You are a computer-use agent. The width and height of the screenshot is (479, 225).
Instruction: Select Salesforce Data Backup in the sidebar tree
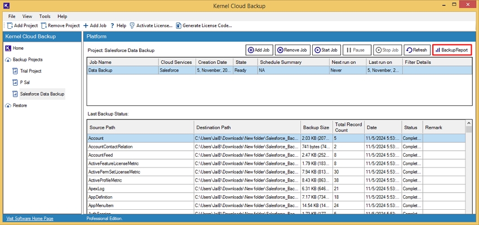tap(42, 94)
